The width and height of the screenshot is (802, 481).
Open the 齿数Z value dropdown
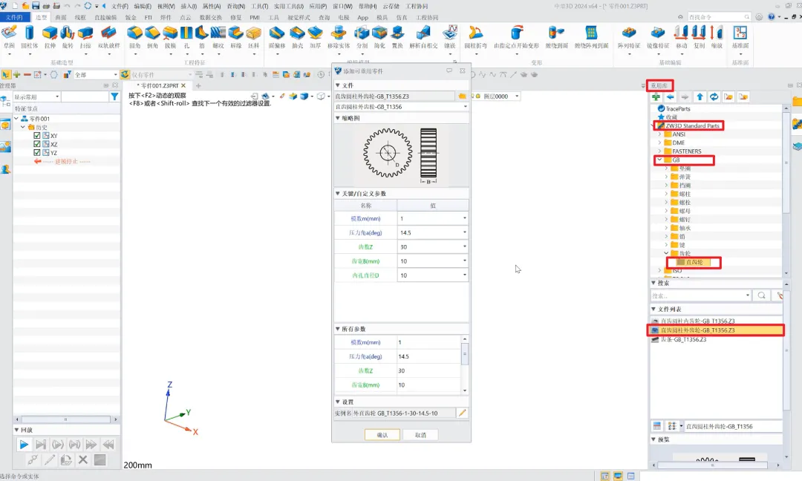pos(465,247)
